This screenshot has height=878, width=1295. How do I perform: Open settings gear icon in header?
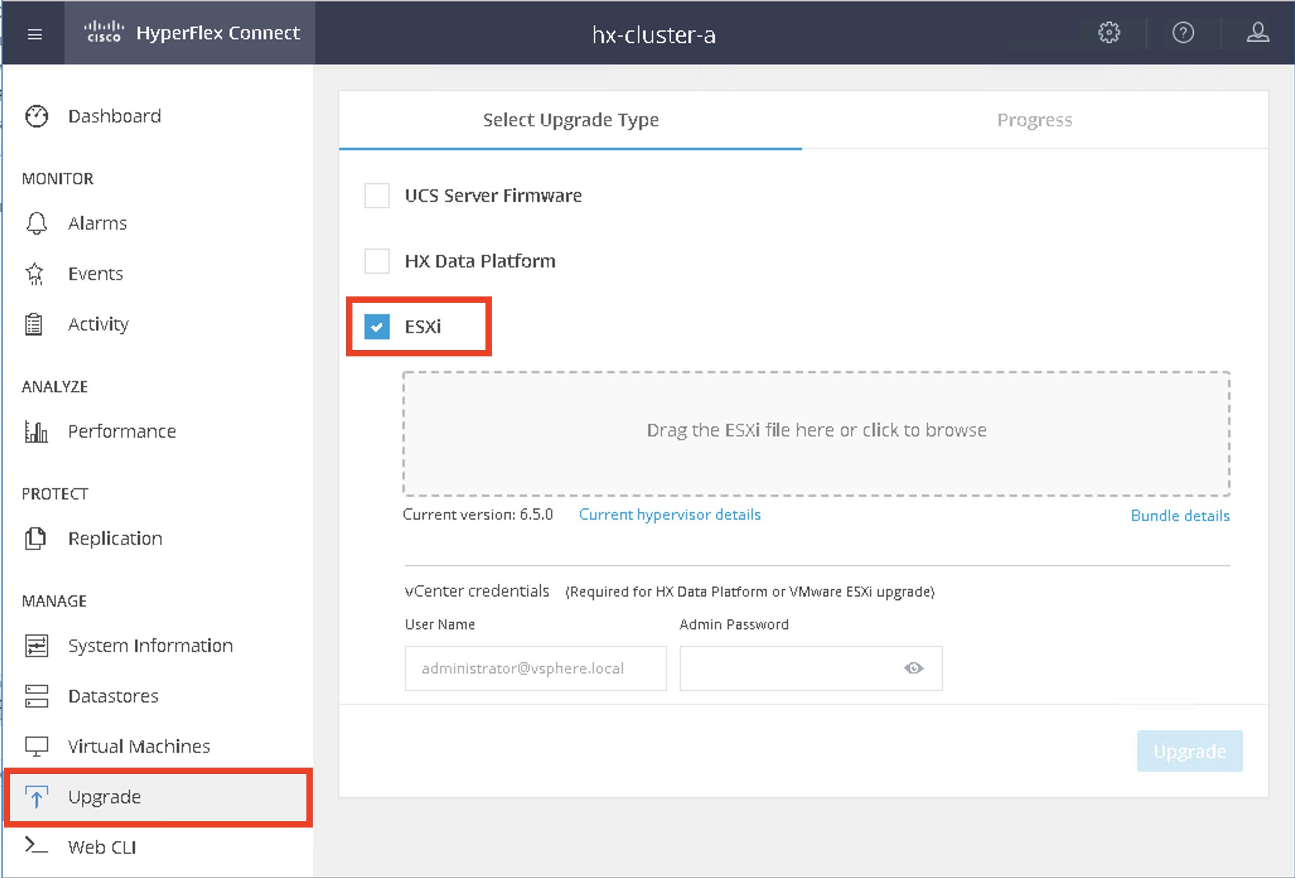tap(1109, 32)
